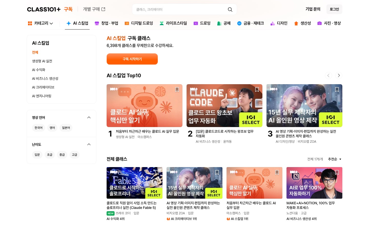Click the AI 비즈니스 생산성 4위 rank text
Viewport: 369px width, 231px height.
pyautogui.click(x=302, y=219)
